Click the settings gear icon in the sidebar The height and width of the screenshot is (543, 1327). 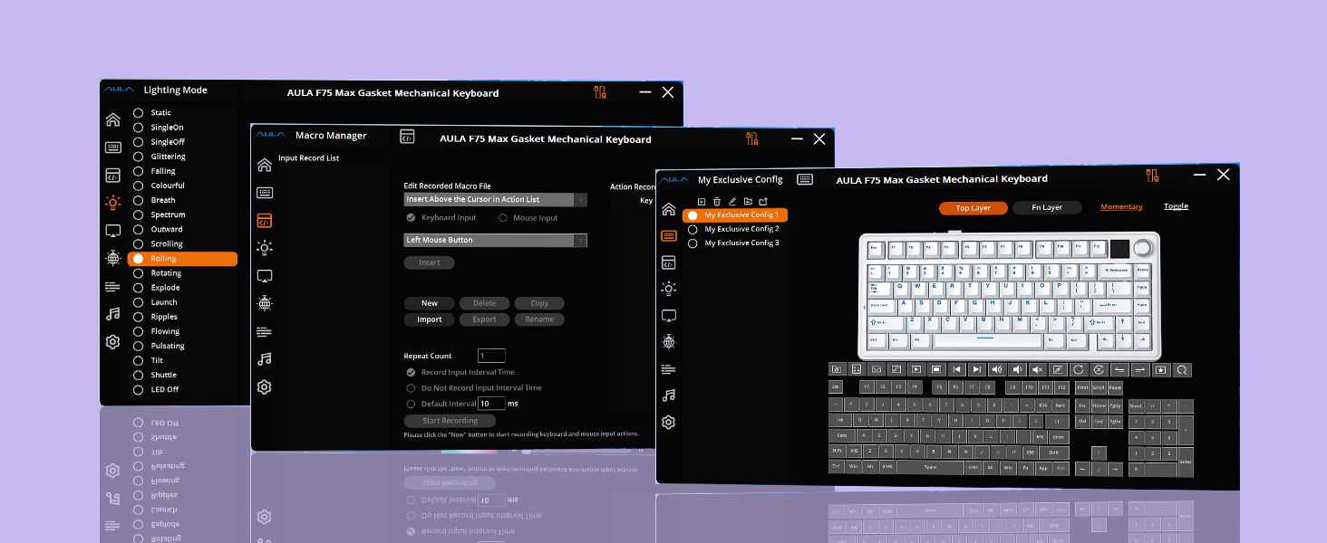(x=668, y=422)
